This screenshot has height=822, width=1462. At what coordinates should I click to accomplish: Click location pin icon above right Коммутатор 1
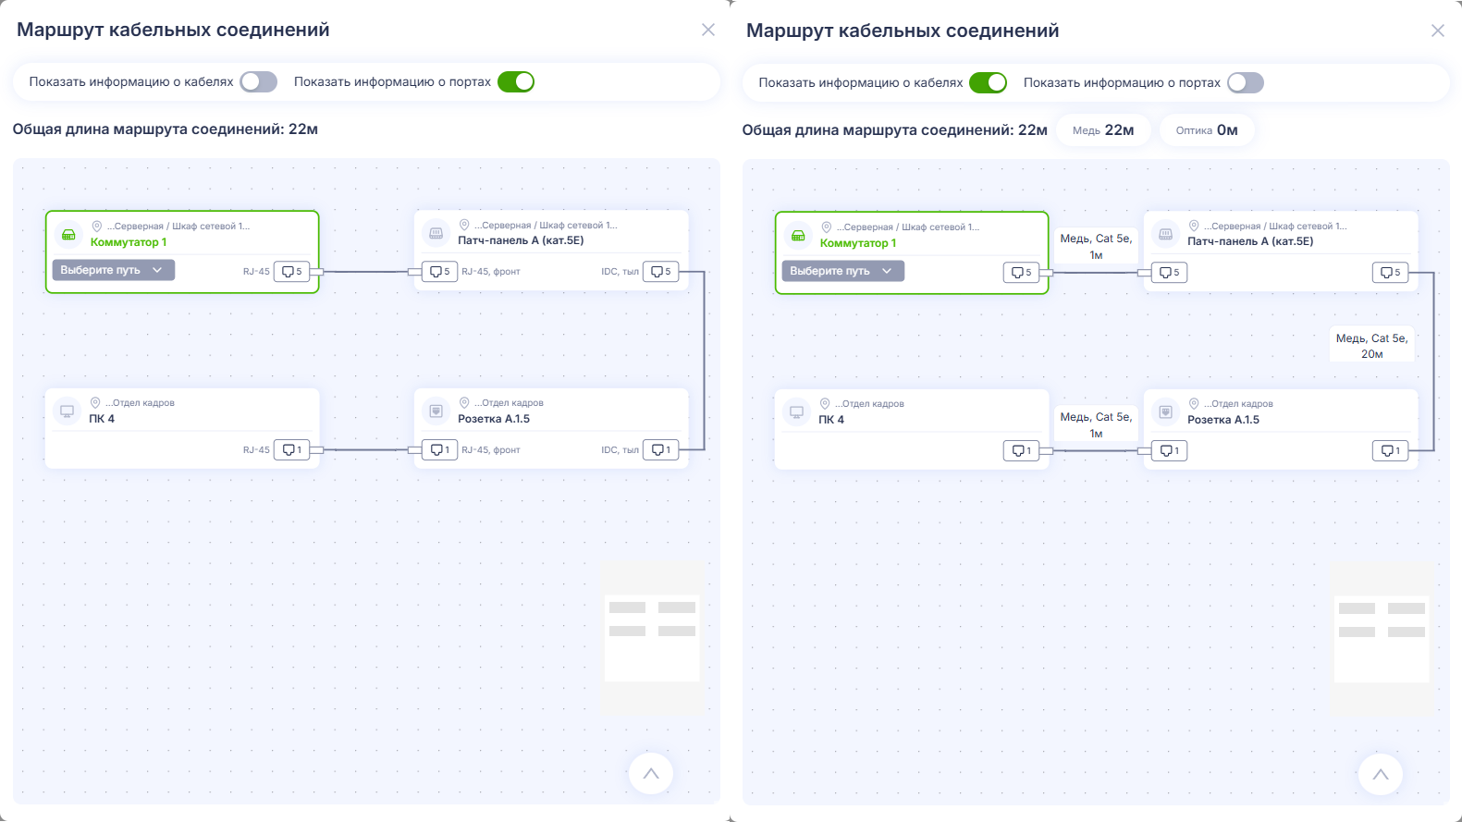click(827, 227)
